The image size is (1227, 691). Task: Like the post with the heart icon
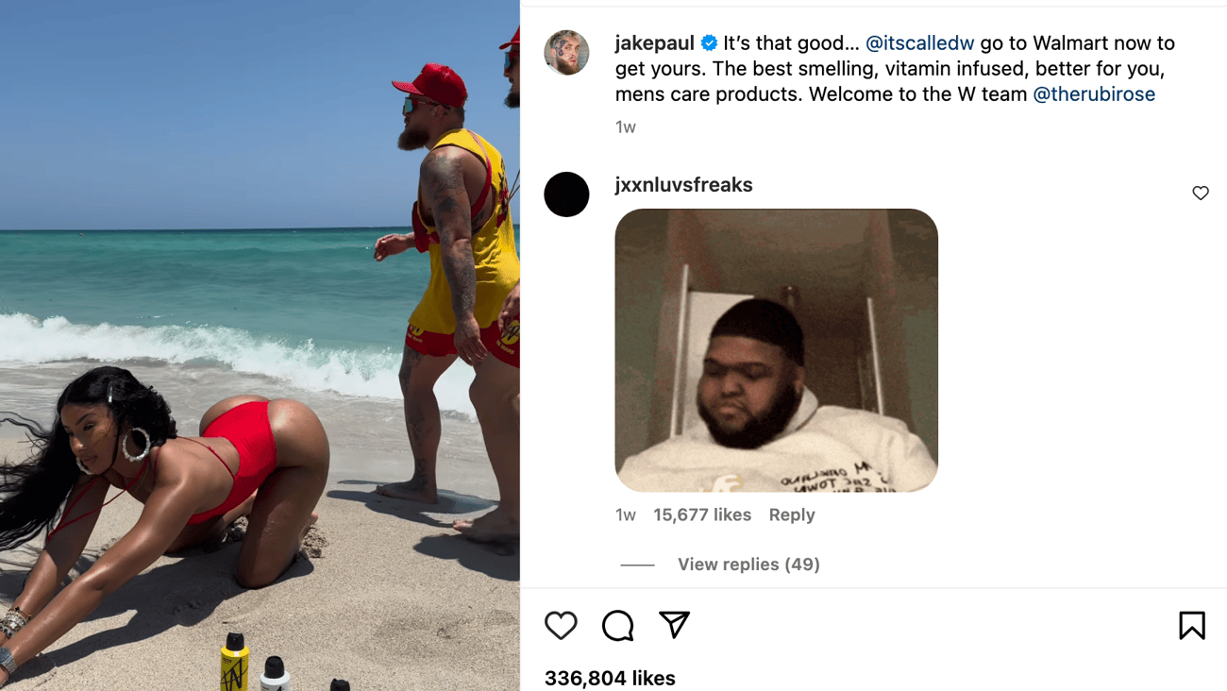coord(561,625)
